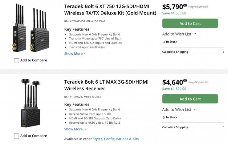Open the Teradek Bolt 6 LT MAX Receiver title
Screen dimensions: 228x145
(106, 85)
